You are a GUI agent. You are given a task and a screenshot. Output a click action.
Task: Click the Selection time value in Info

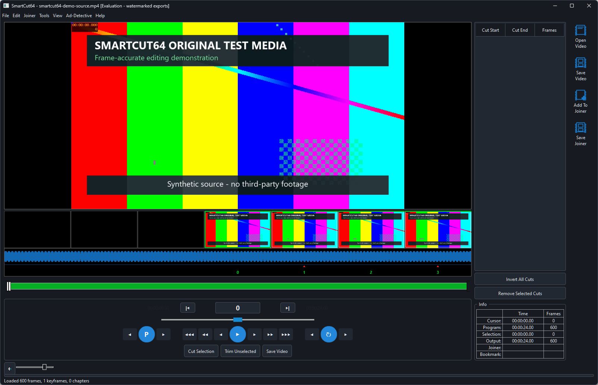click(523, 334)
